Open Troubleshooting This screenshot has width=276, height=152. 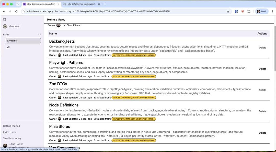pyautogui.click(x=12, y=138)
